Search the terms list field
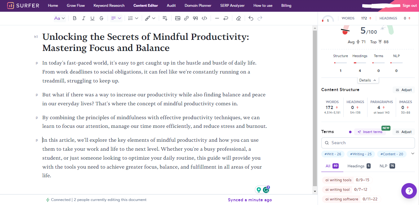Screen dimensions: 419x205 368,143
